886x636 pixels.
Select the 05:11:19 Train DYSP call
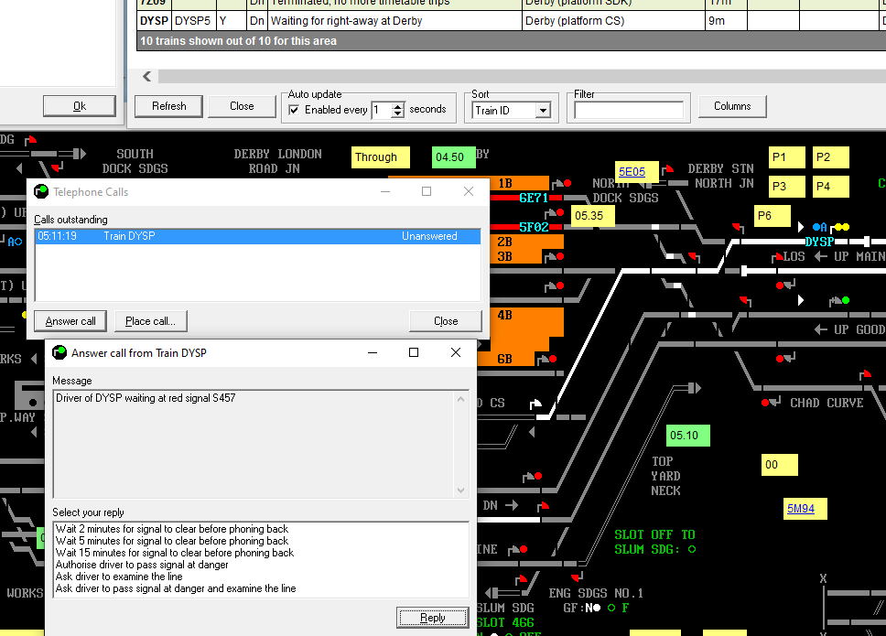click(258, 236)
